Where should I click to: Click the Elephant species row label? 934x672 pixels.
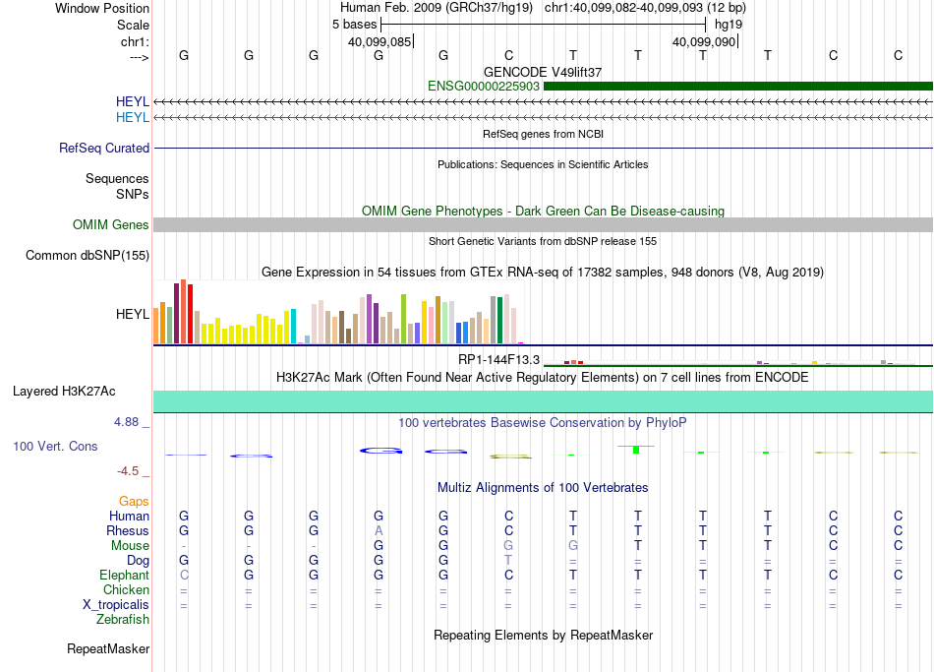(125, 576)
